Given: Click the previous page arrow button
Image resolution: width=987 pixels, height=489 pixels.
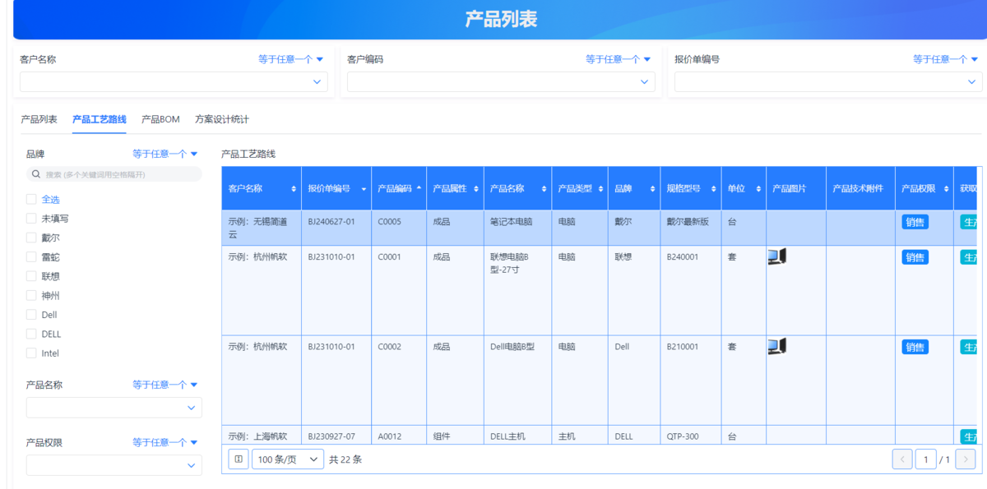Looking at the screenshot, I should point(902,459).
